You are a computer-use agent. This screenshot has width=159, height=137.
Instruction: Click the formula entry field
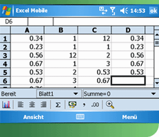(106, 21)
